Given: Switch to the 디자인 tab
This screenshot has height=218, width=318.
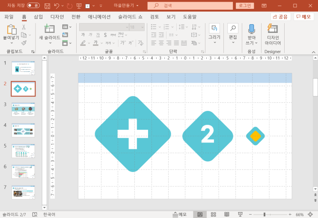Looking at the screenshot, I should click(x=57, y=17).
